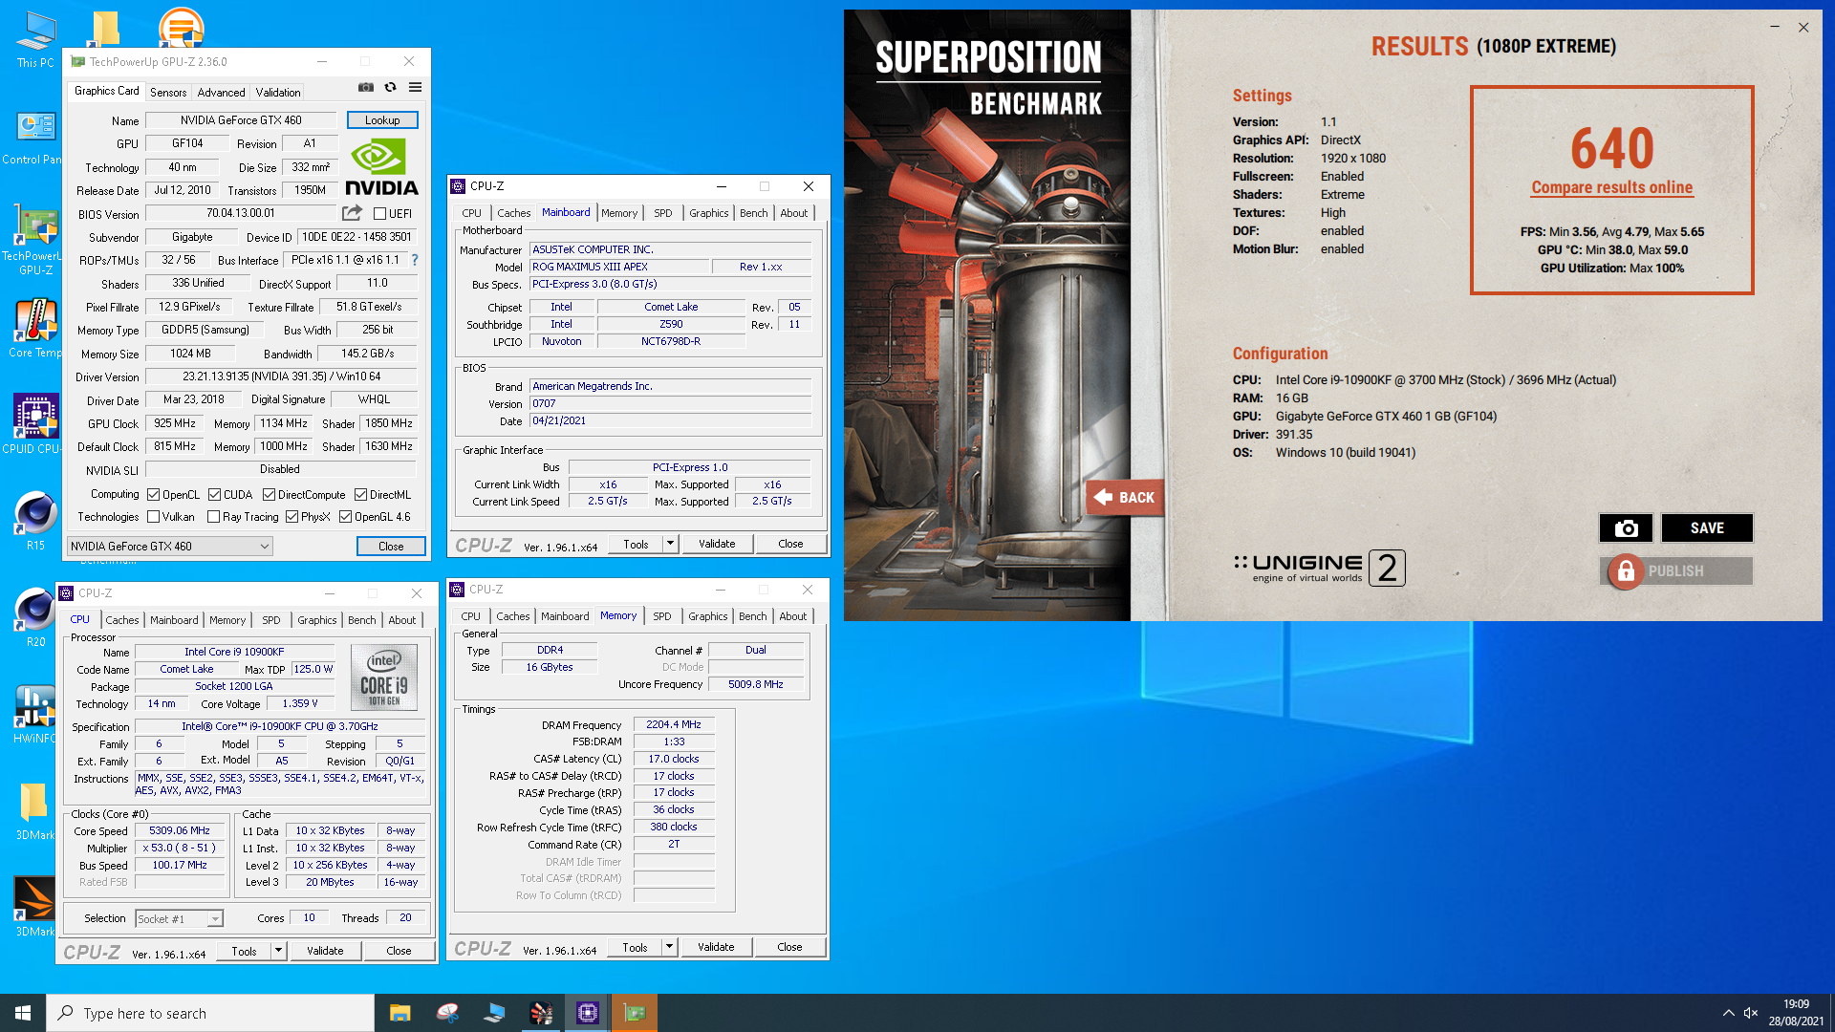Image resolution: width=1835 pixels, height=1032 pixels.
Task: Click the BACK button in Superposition
Action: click(x=1124, y=497)
